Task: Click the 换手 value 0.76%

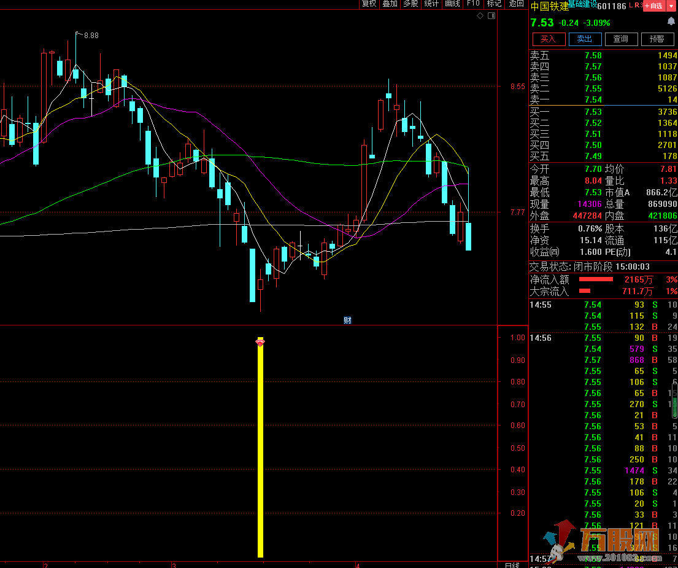Action: coord(590,228)
